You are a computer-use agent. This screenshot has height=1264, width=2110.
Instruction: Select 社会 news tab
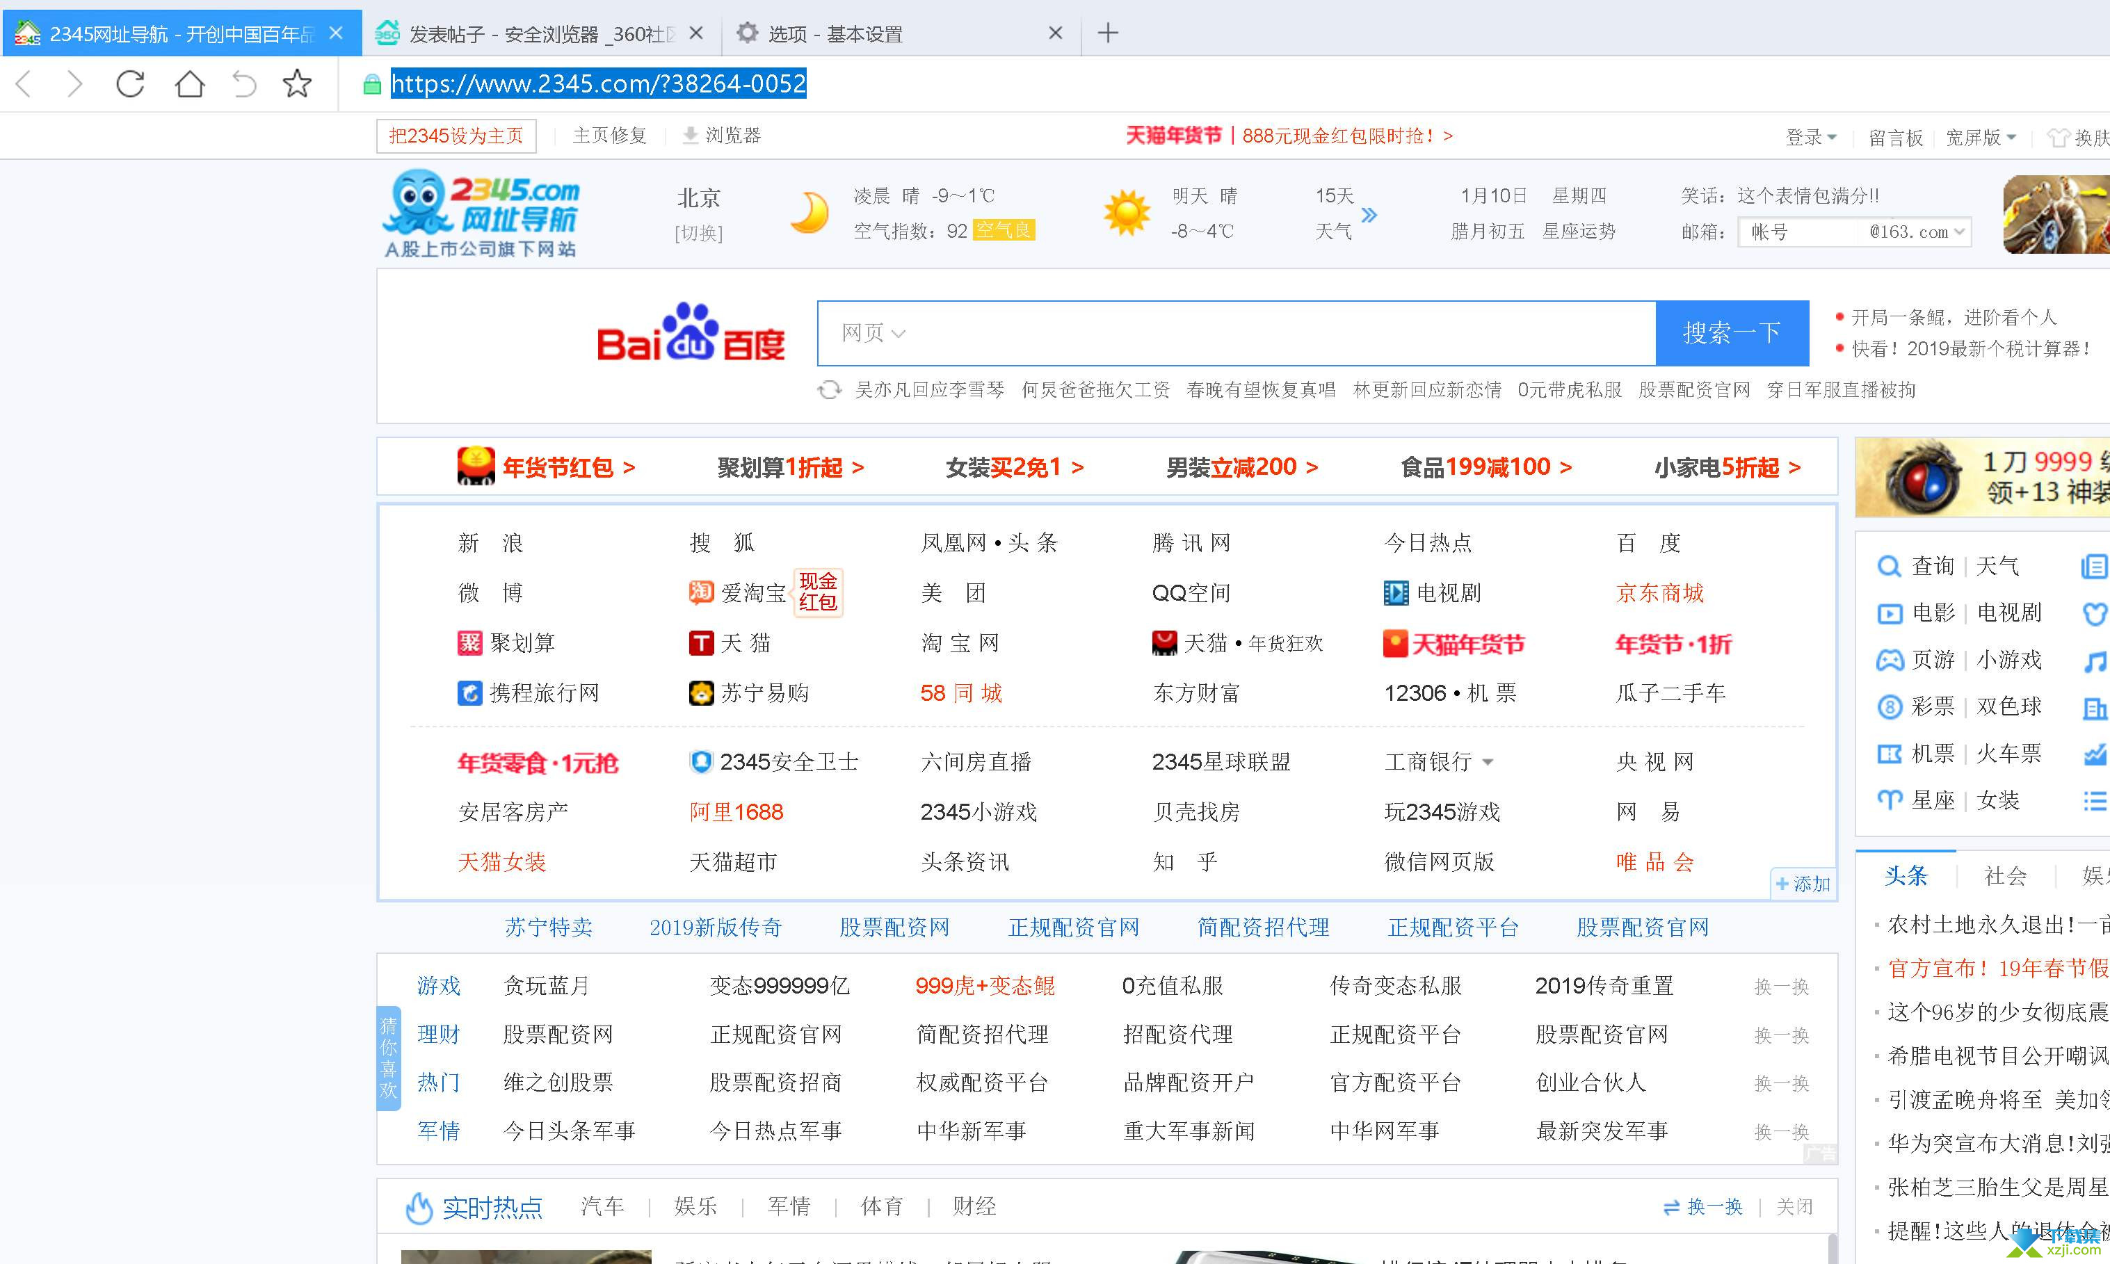coord(2005,875)
